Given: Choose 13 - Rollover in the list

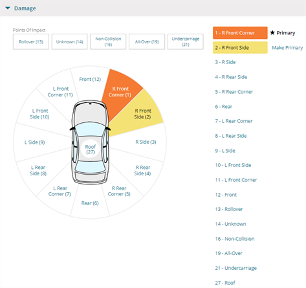Looking at the screenshot, I should [229, 209].
